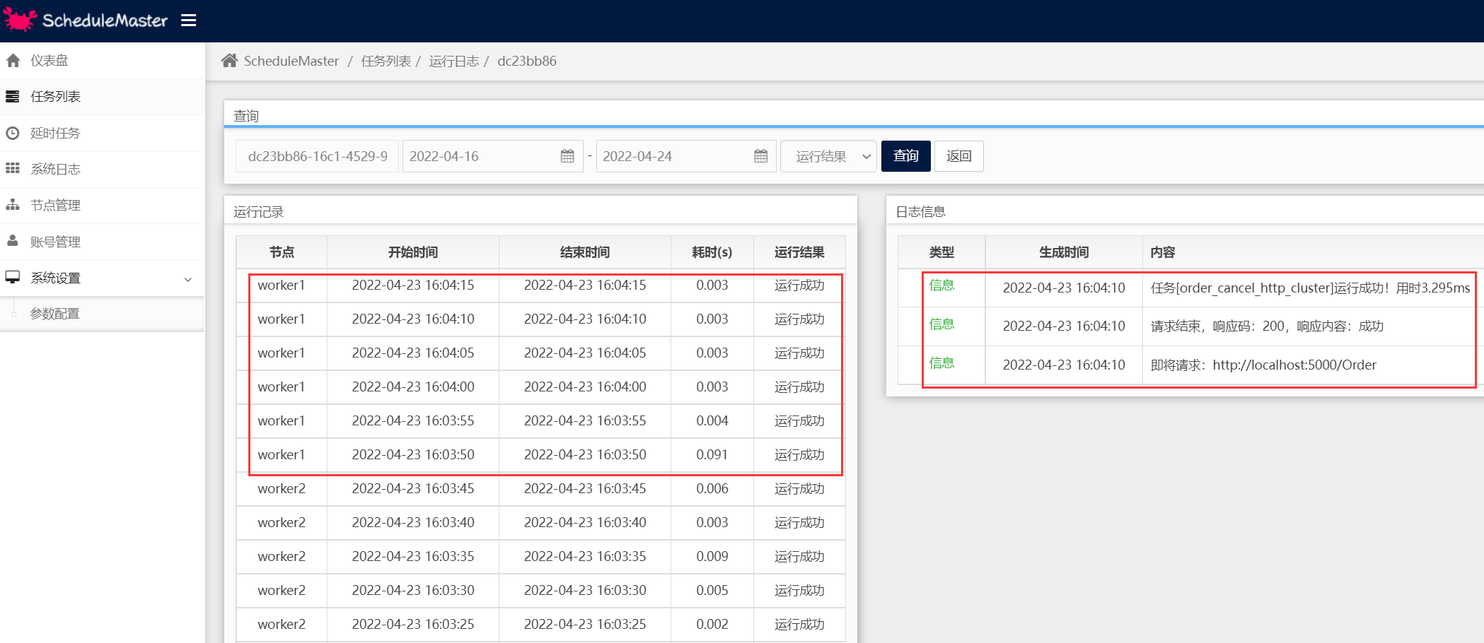The width and height of the screenshot is (1484, 643).
Task: Select the worker2 run row at 16:03:25
Action: 541,625
